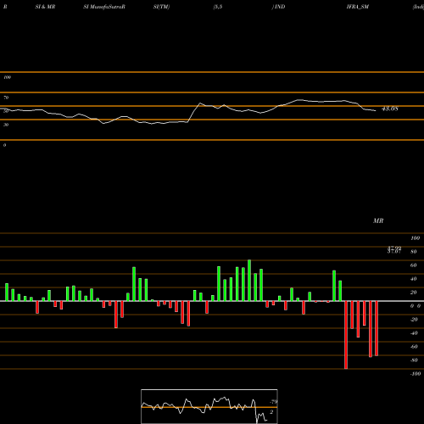Click the current RSI value 43.08
The width and height of the screenshot is (424, 424).
click(x=390, y=109)
